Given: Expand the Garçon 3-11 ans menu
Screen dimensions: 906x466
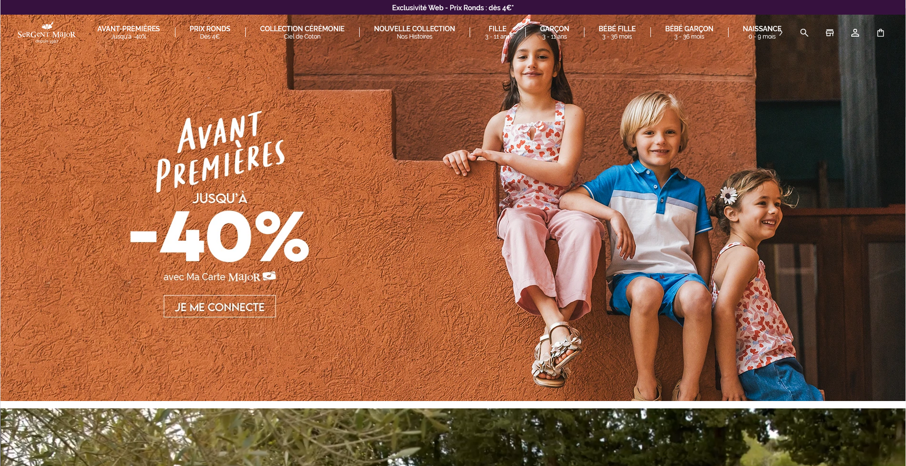Looking at the screenshot, I should click(x=554, y=32).
